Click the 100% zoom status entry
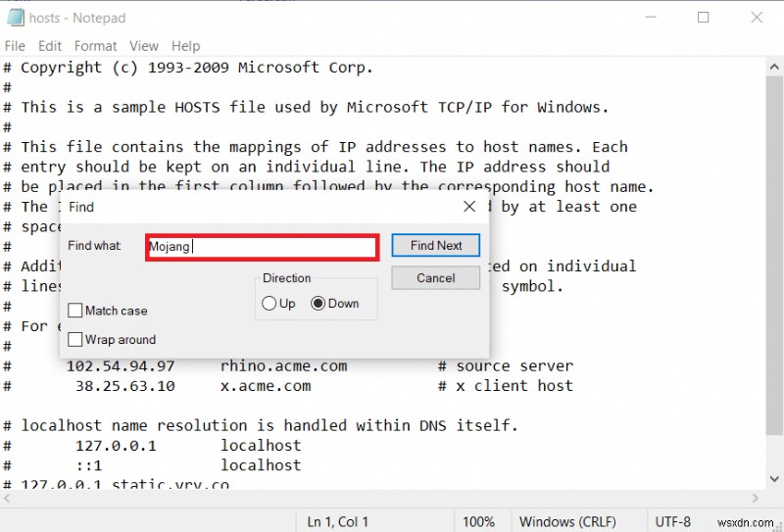The image size is (784, 532). [478, 522]
